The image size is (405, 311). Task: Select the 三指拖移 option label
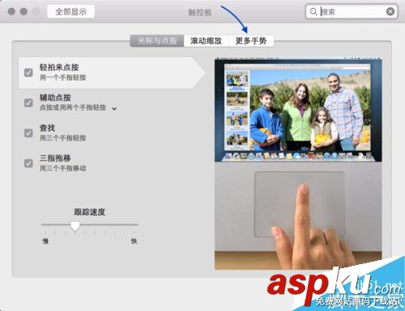click(55, 158)
